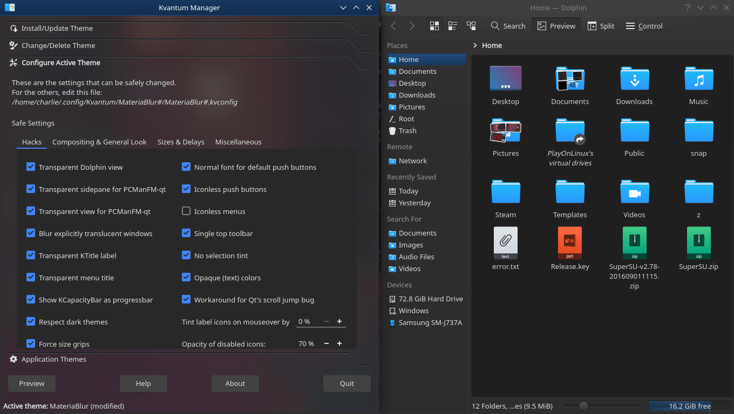Toggle Show KCapacityBar as progressbar
This screenshot has height=414, width=734.
tap(31, 300)
